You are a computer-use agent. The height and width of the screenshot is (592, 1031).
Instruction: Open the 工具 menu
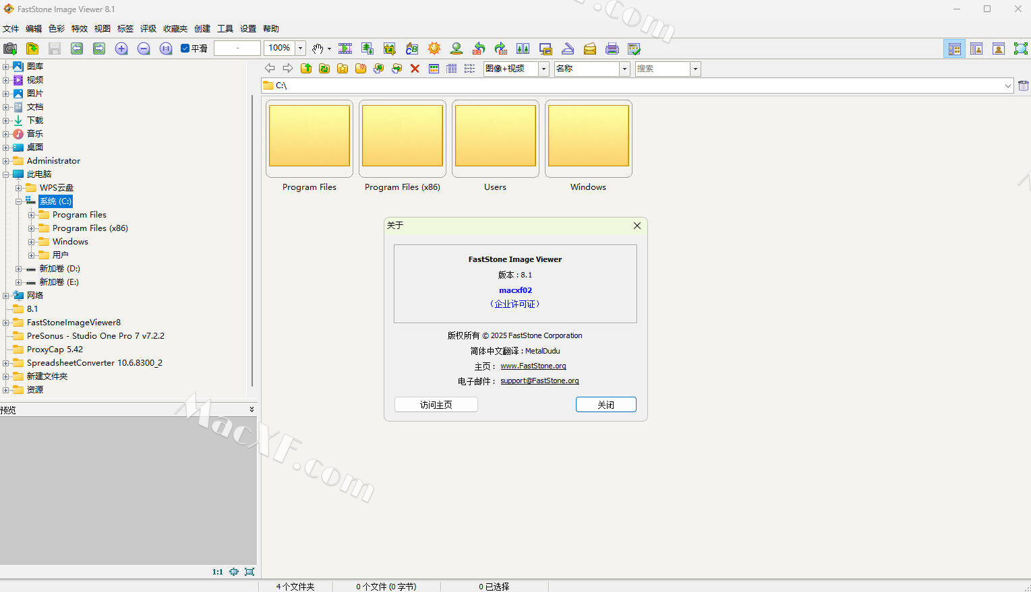[225, 28]
